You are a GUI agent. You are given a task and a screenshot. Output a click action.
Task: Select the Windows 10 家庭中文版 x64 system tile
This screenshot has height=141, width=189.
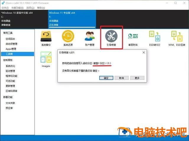point(24,19)
